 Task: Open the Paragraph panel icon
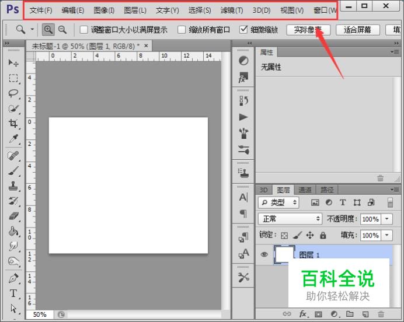(x=243, y=213)
